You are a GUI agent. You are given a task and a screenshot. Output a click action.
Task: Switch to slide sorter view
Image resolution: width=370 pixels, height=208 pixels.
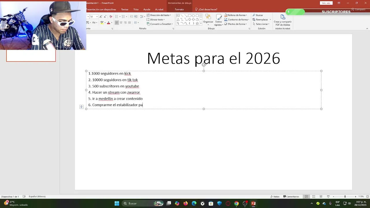314,196
